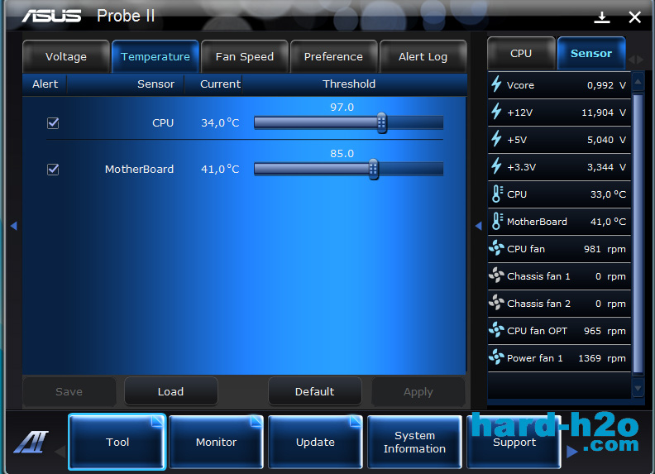Image resolution: width=655 pixels, height=474 pixels.
Task: Click the MotherBoard threshold slider handle
Action: coord(374,169)
